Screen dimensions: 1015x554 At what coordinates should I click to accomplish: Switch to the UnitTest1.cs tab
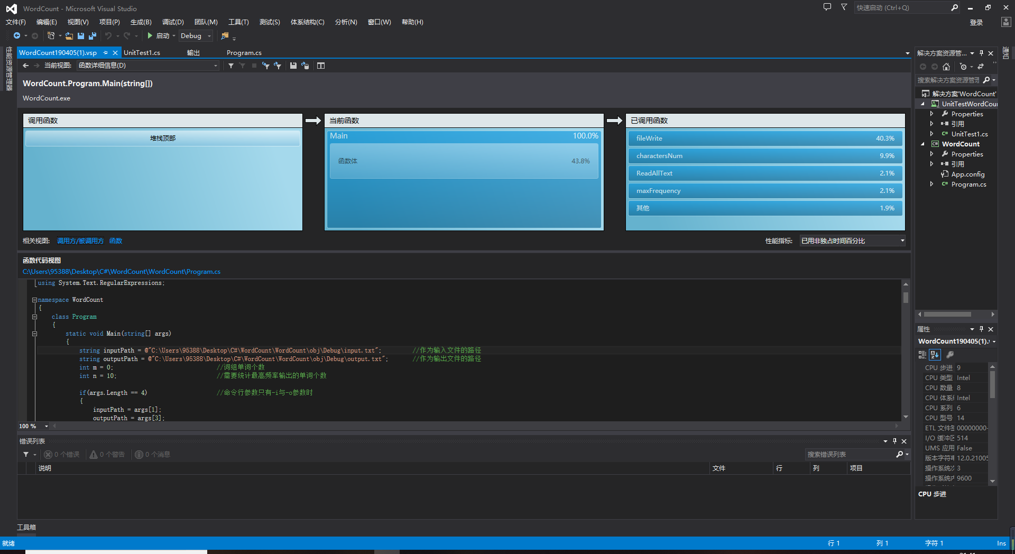click(x=142, y=53)
